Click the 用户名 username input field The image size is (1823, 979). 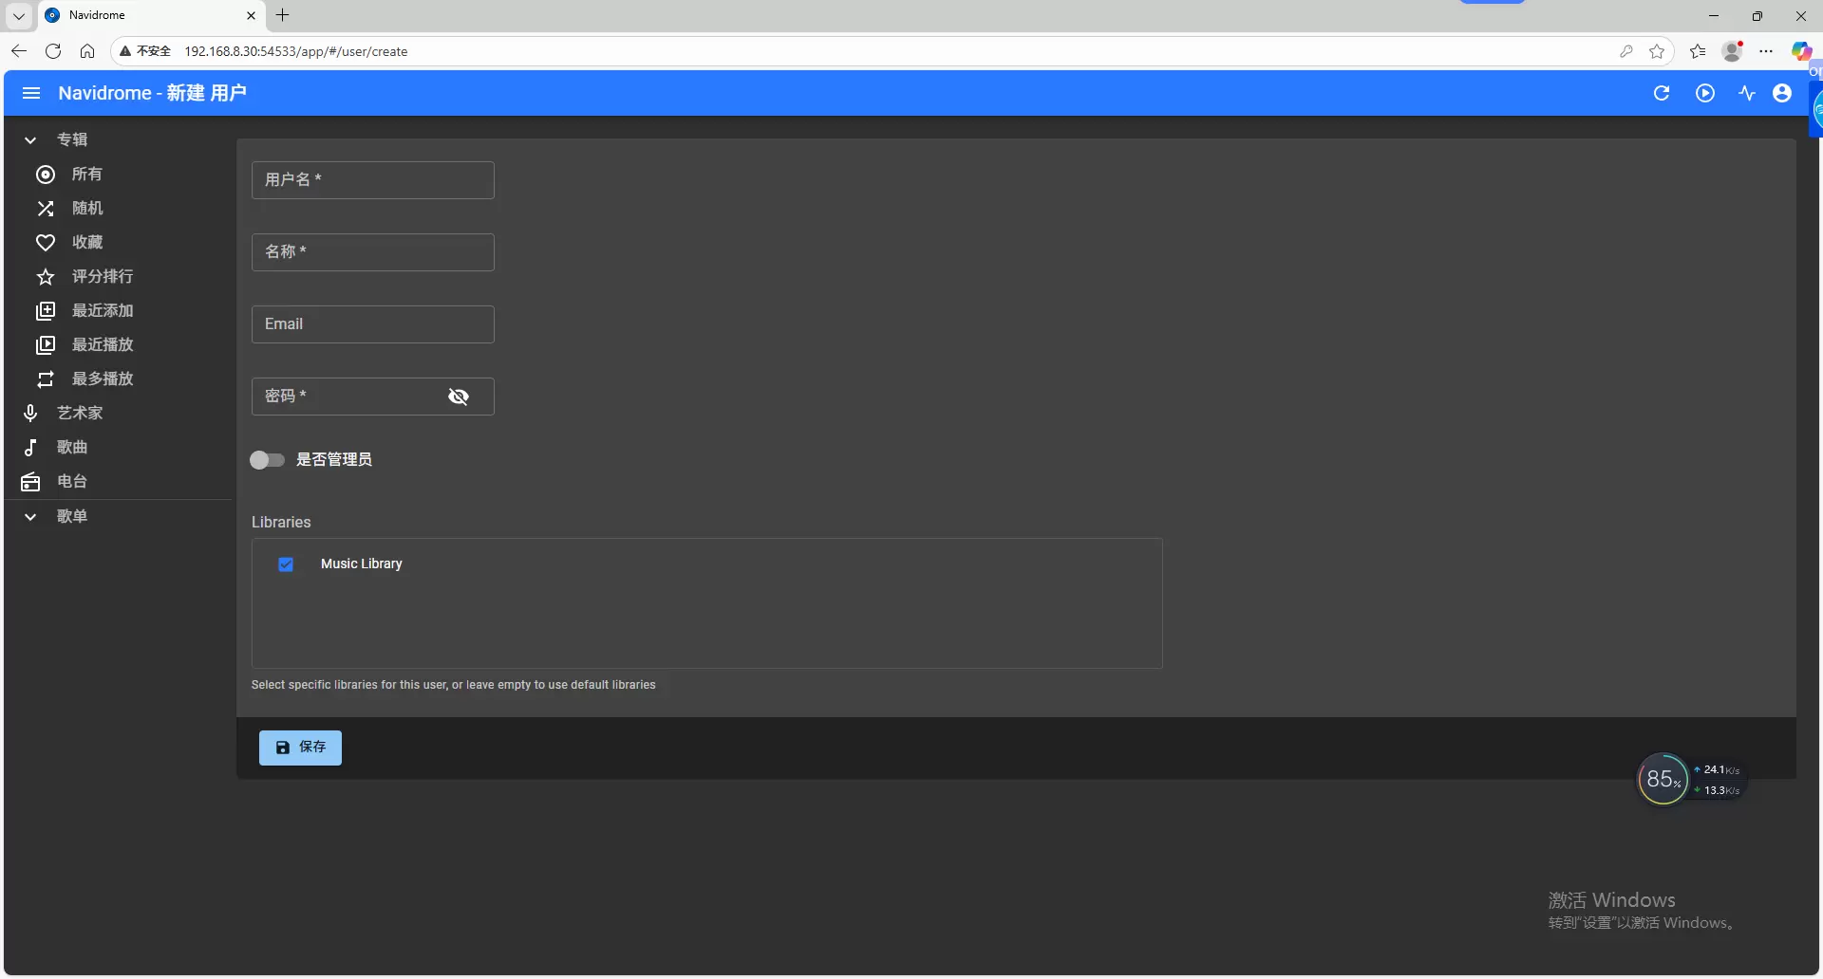[x=372, y=180]
